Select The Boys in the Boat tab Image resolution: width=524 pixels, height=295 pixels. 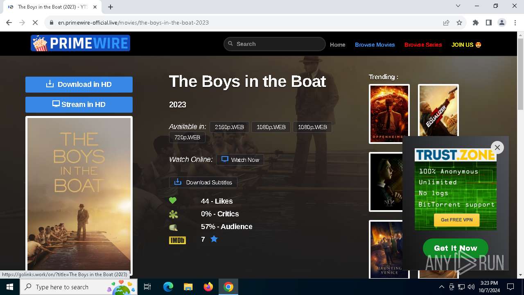pos(52,7)
